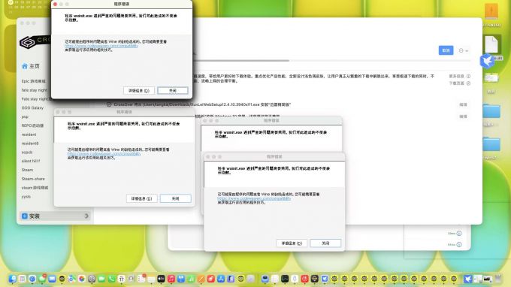This screenshot has height=287, width=511.
Task: Select the silent hill f bottle
Action: 31,161
